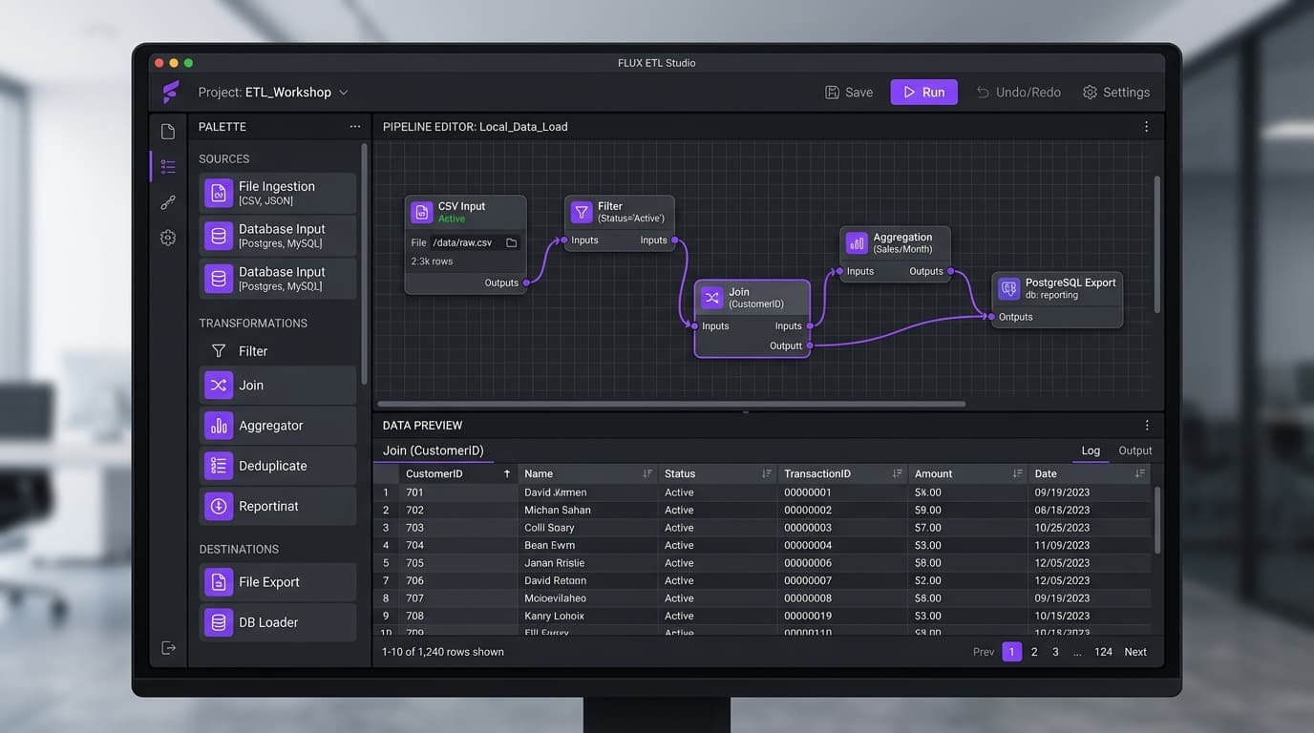Select File Ingestion source icon
This screenshot has height=733, width=1314.
point(219,193)
